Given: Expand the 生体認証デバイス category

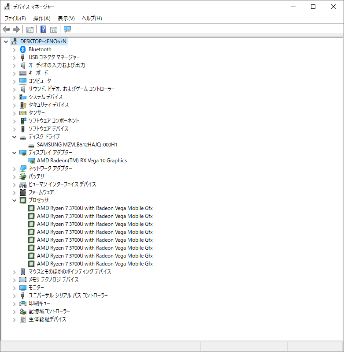Looking at the screenshot, I should (x=15, y=320).
